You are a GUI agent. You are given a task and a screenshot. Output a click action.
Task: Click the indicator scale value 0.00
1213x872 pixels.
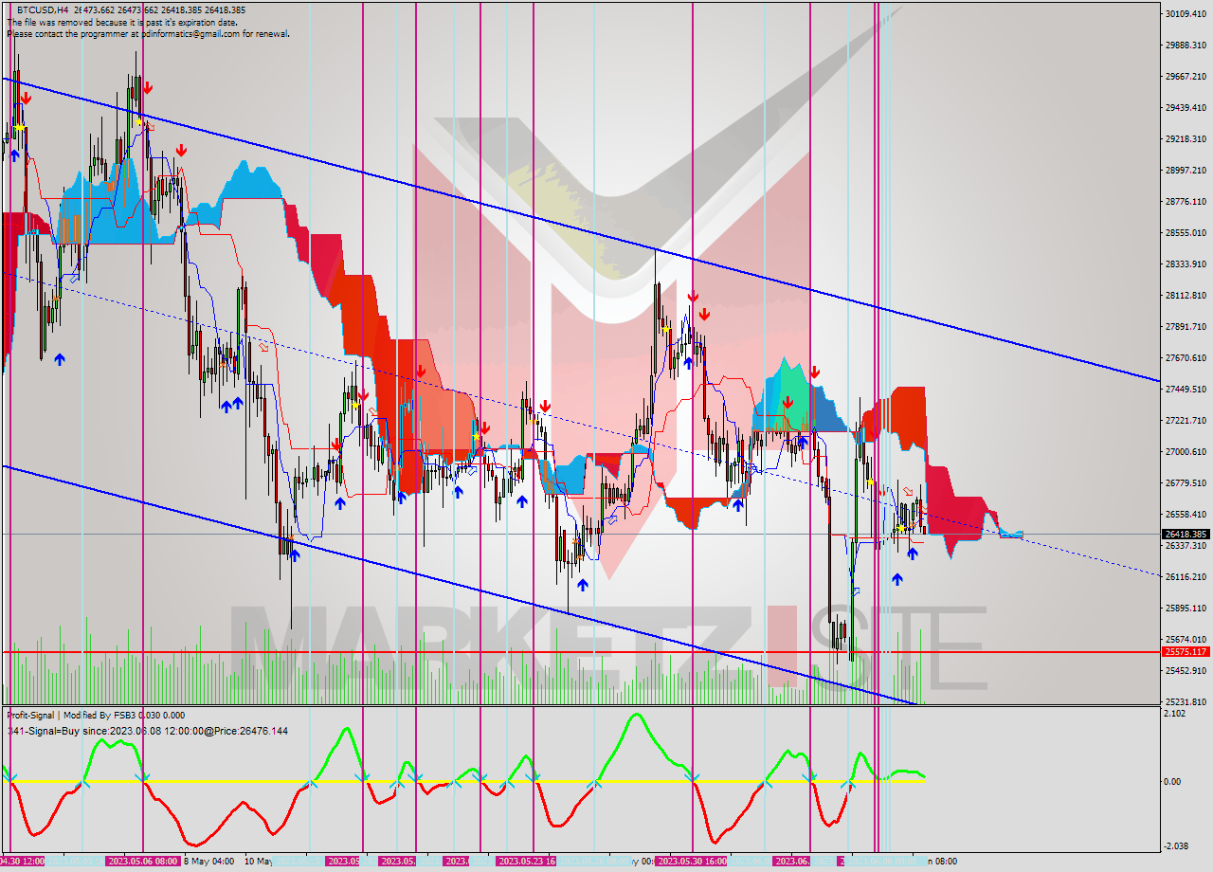[1174, 781]
